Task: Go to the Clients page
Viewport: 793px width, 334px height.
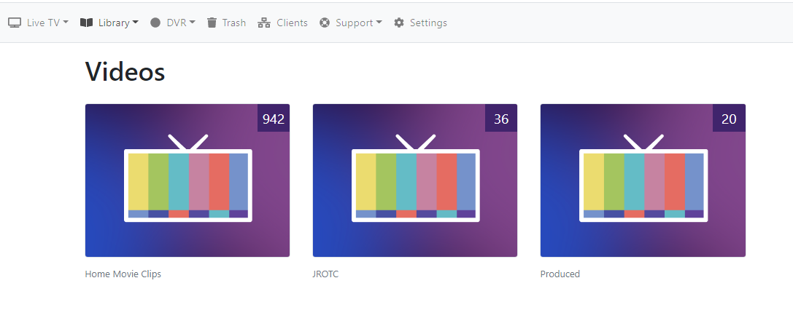Action: click(292, 23)
